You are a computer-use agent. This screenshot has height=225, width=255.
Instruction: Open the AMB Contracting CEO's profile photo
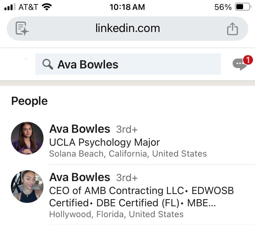tap(27, 187)
